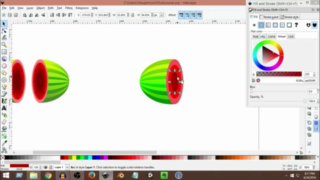Toggle current layer visibility eye
The height and width of the screenshot is (180, 320).
[45, 167]
